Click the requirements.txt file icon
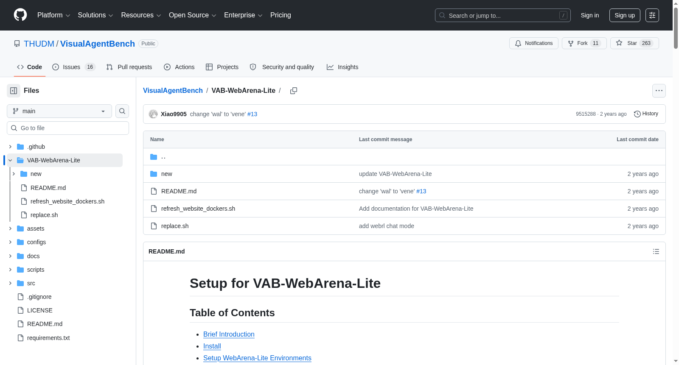 tap(20, 338)
